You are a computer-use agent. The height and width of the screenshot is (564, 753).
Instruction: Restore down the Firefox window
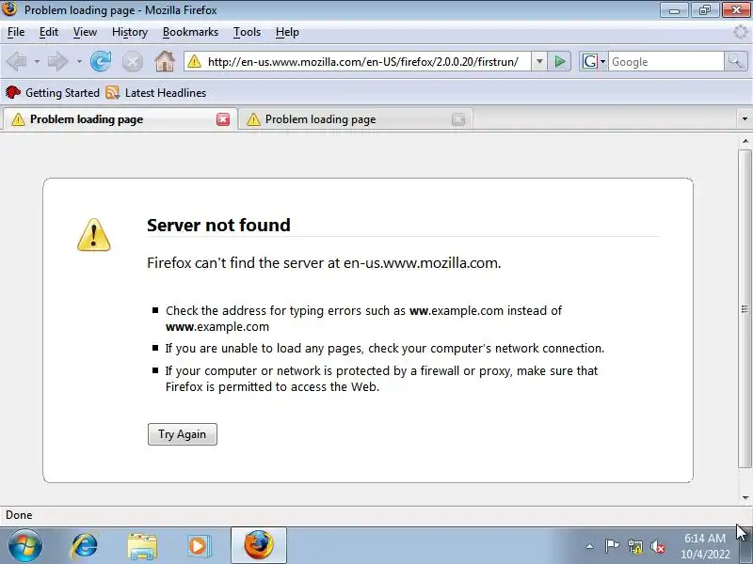pyautogui.click(x=705, y=9)
